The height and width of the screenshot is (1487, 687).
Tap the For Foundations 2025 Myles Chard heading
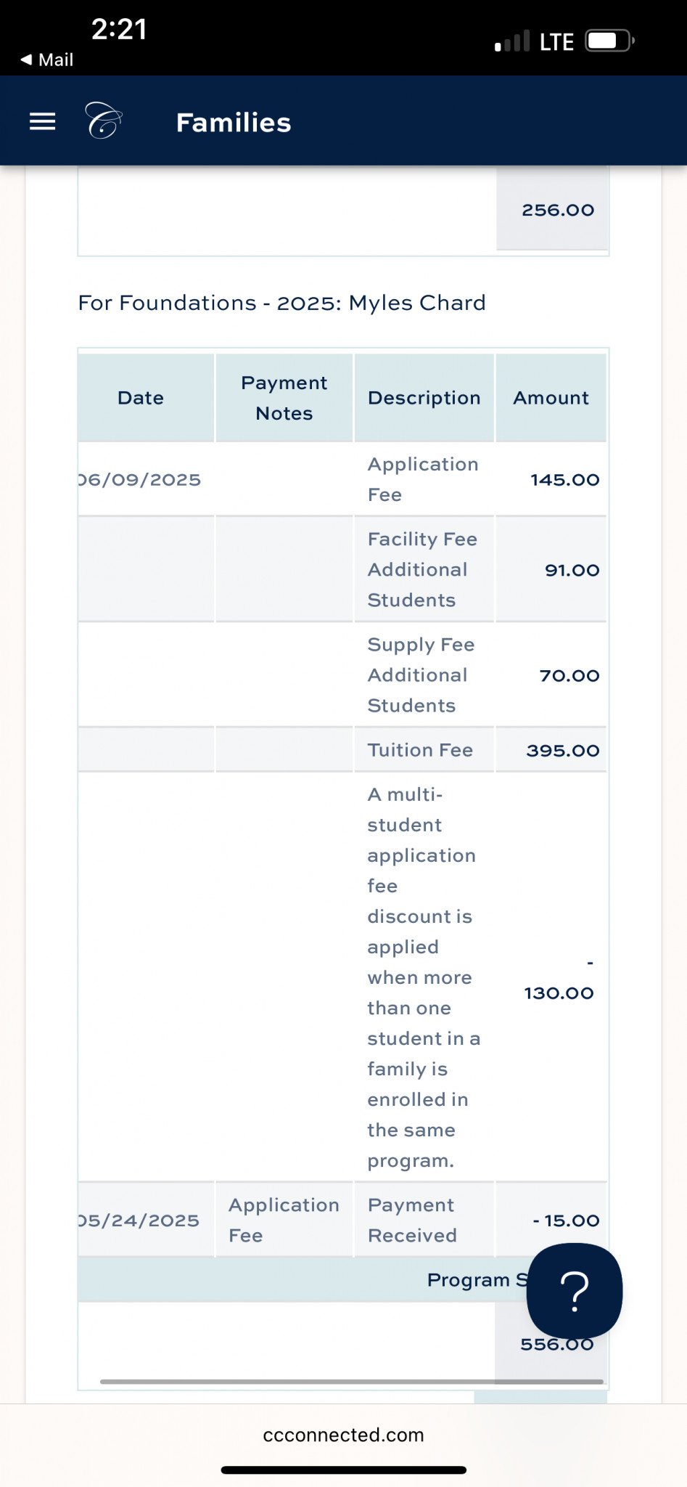[281, 303]
